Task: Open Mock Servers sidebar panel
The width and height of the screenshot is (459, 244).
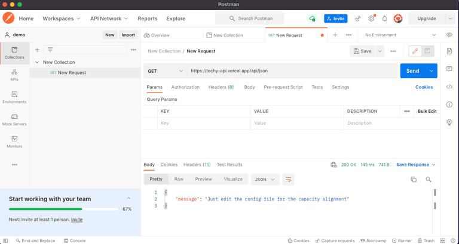Action: tap(14, 120)
